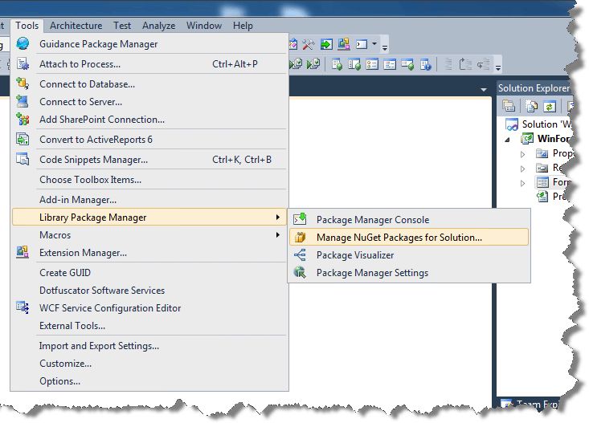
Task: Click Customize in the Tools menu
Action: [149, 364]
